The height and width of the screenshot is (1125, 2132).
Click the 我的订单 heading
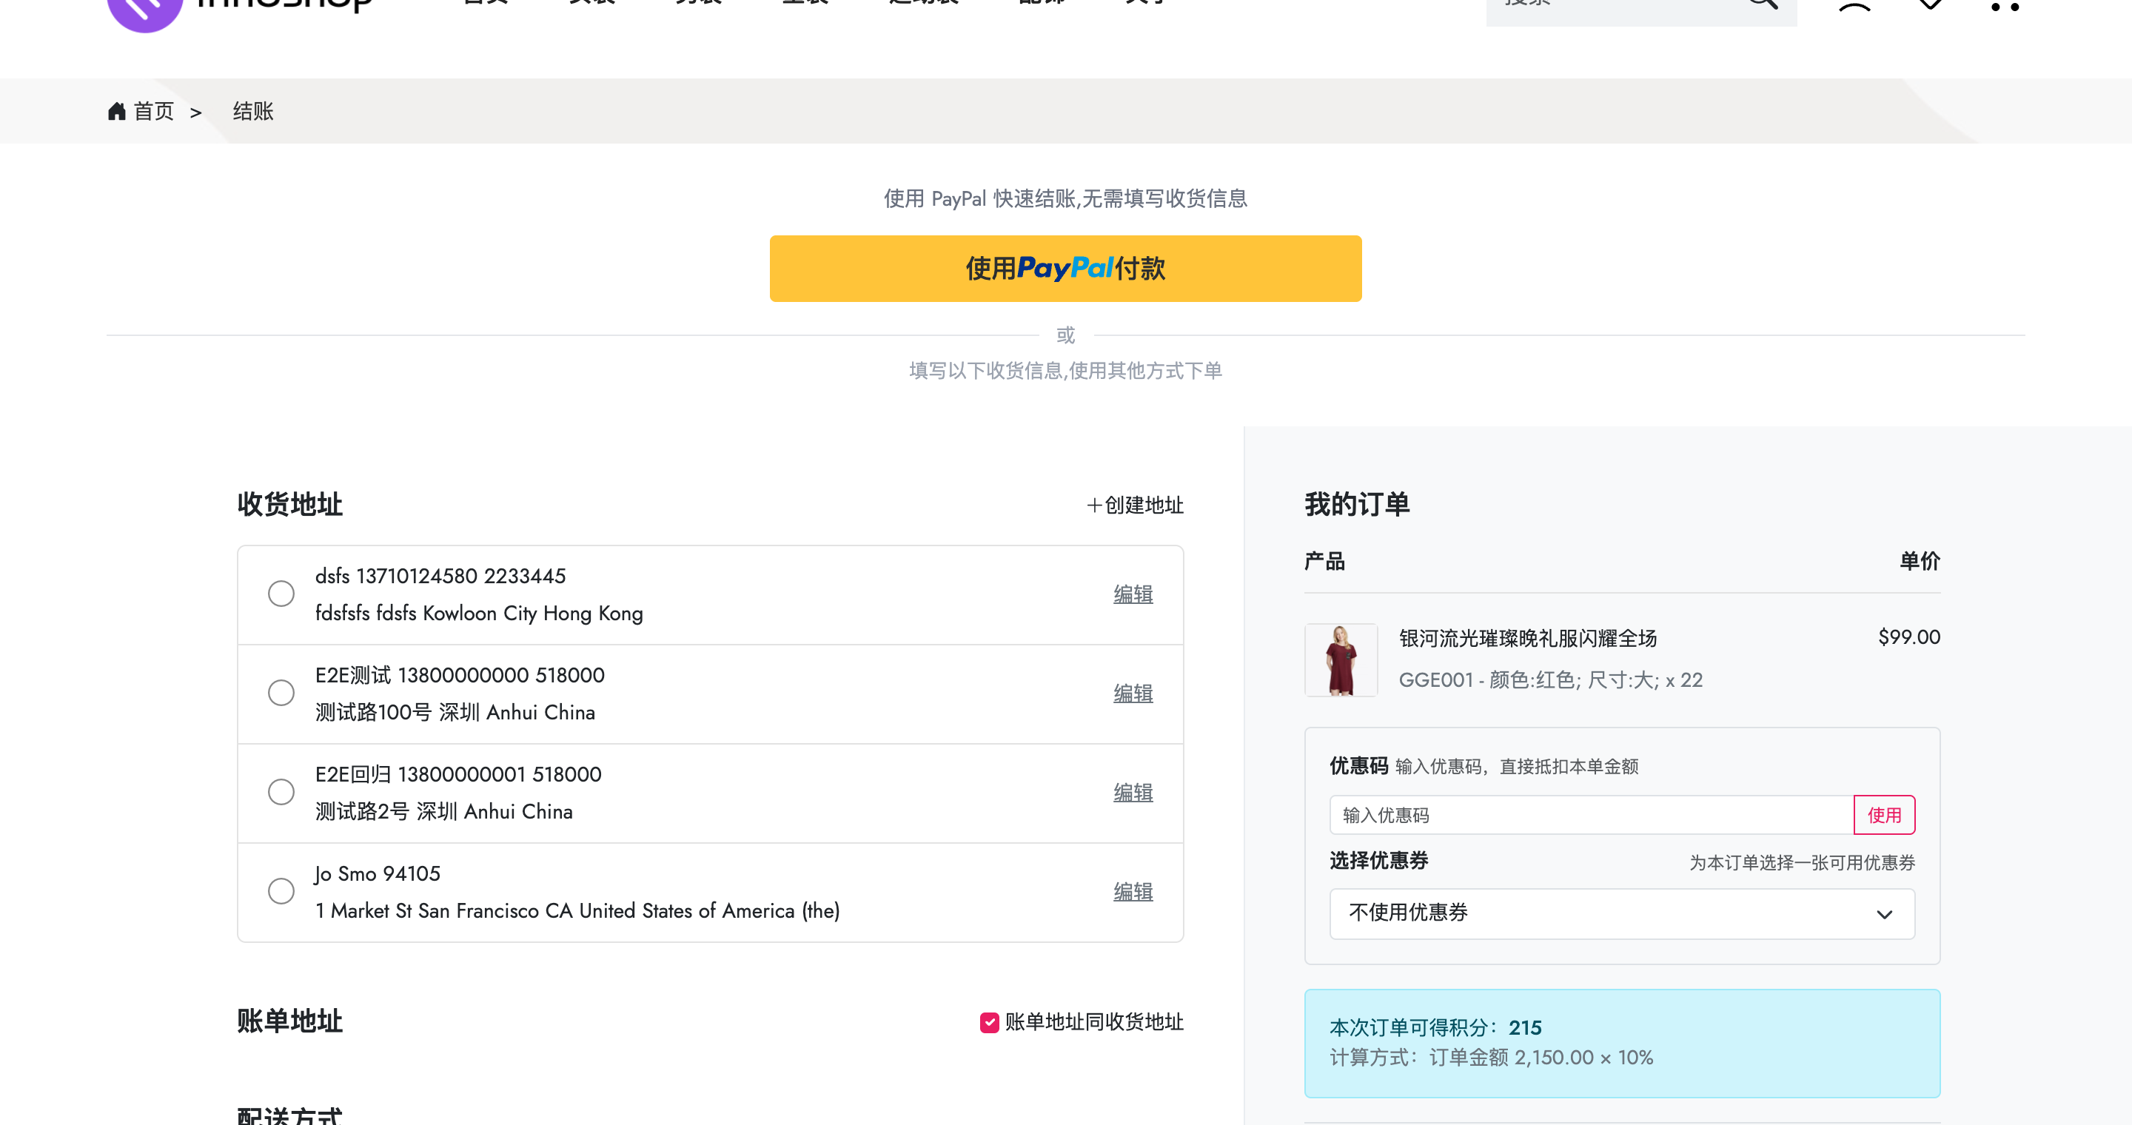(1358, 505)
